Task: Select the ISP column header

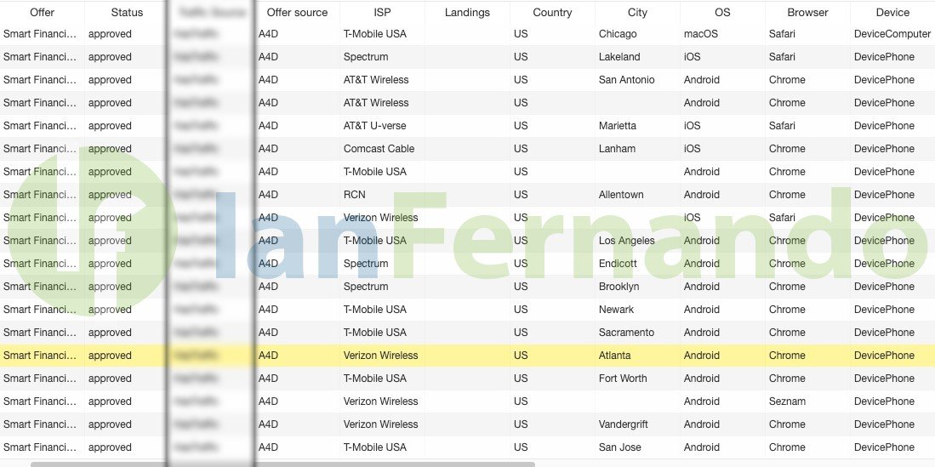Action: [x=382, y=12]
